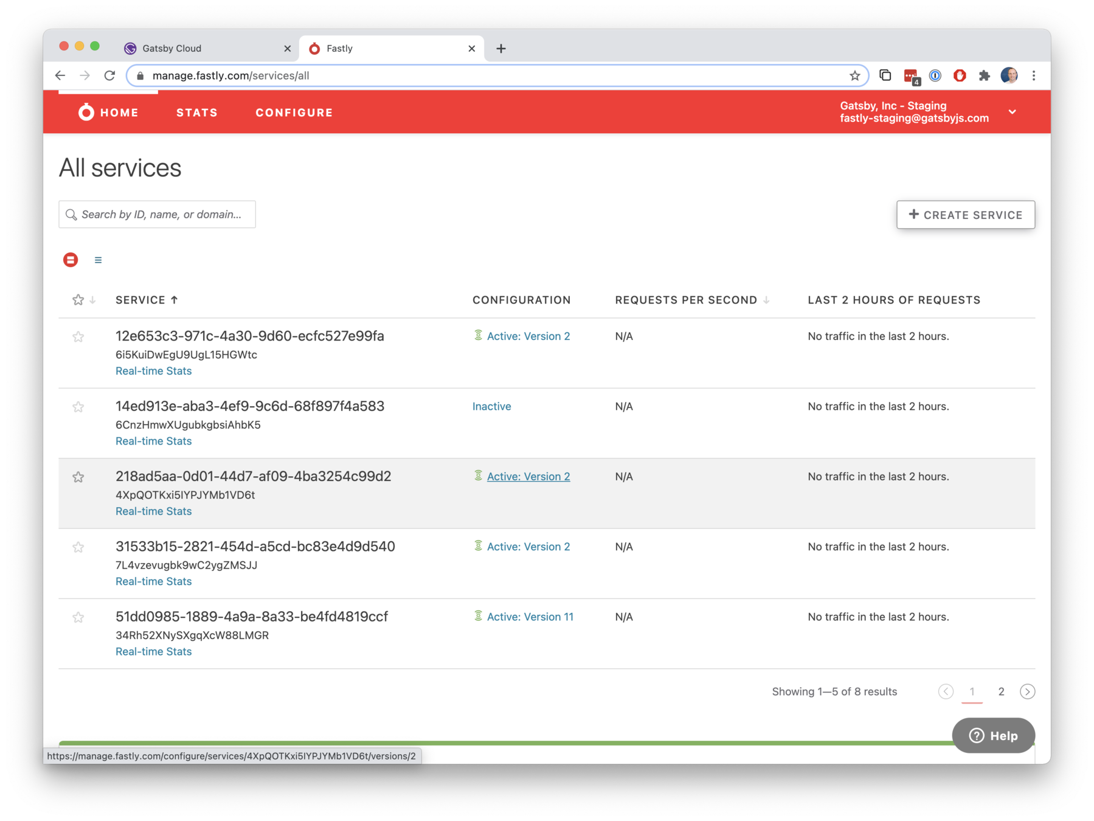This screenshot has width=1094, height=821.
Task: Open the CONFIGURE section
Action: click(x=294, y=113)
